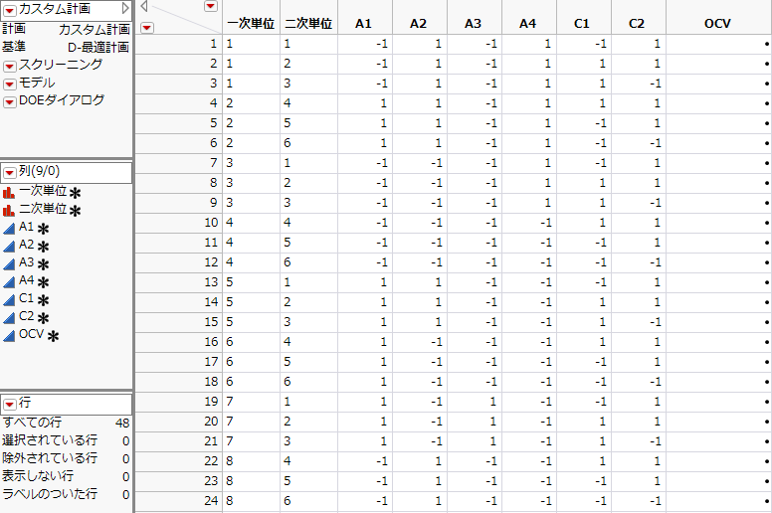
Task: Click the asterisk property icon next to A3
Action: [x=44, y=264]
